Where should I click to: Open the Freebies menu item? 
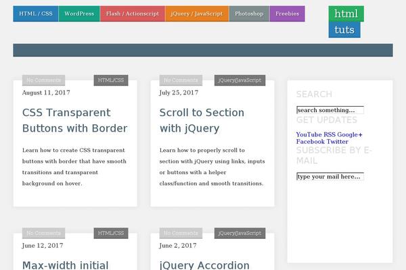(287, 13)
